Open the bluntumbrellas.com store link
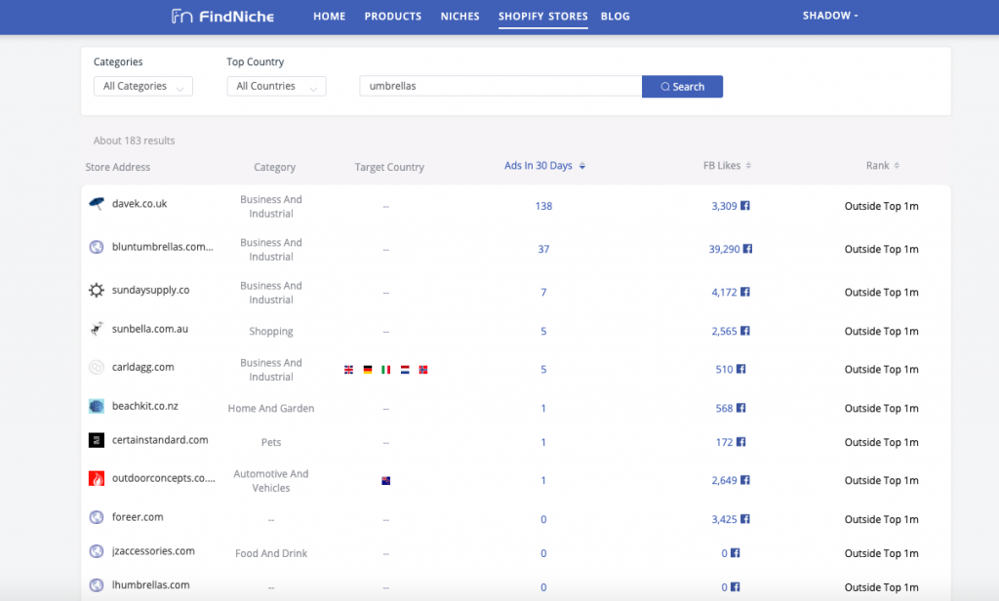The width and height of the screenshot is (999, 601). coord(163,247)
